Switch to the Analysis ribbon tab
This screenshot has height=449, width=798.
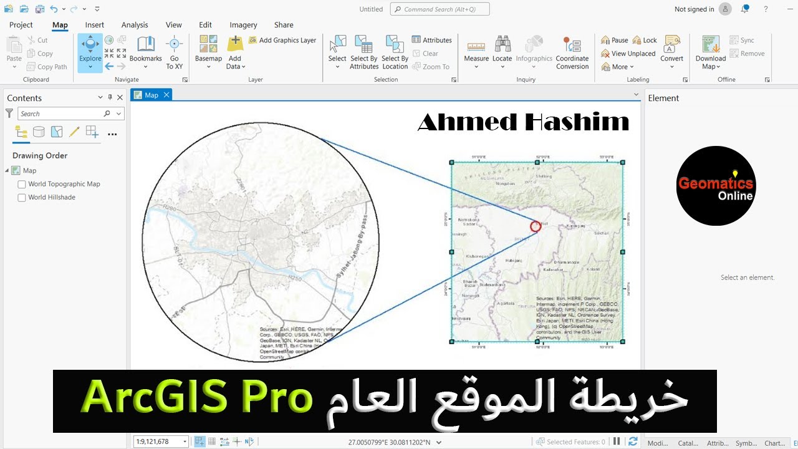[x=135, y=25]
